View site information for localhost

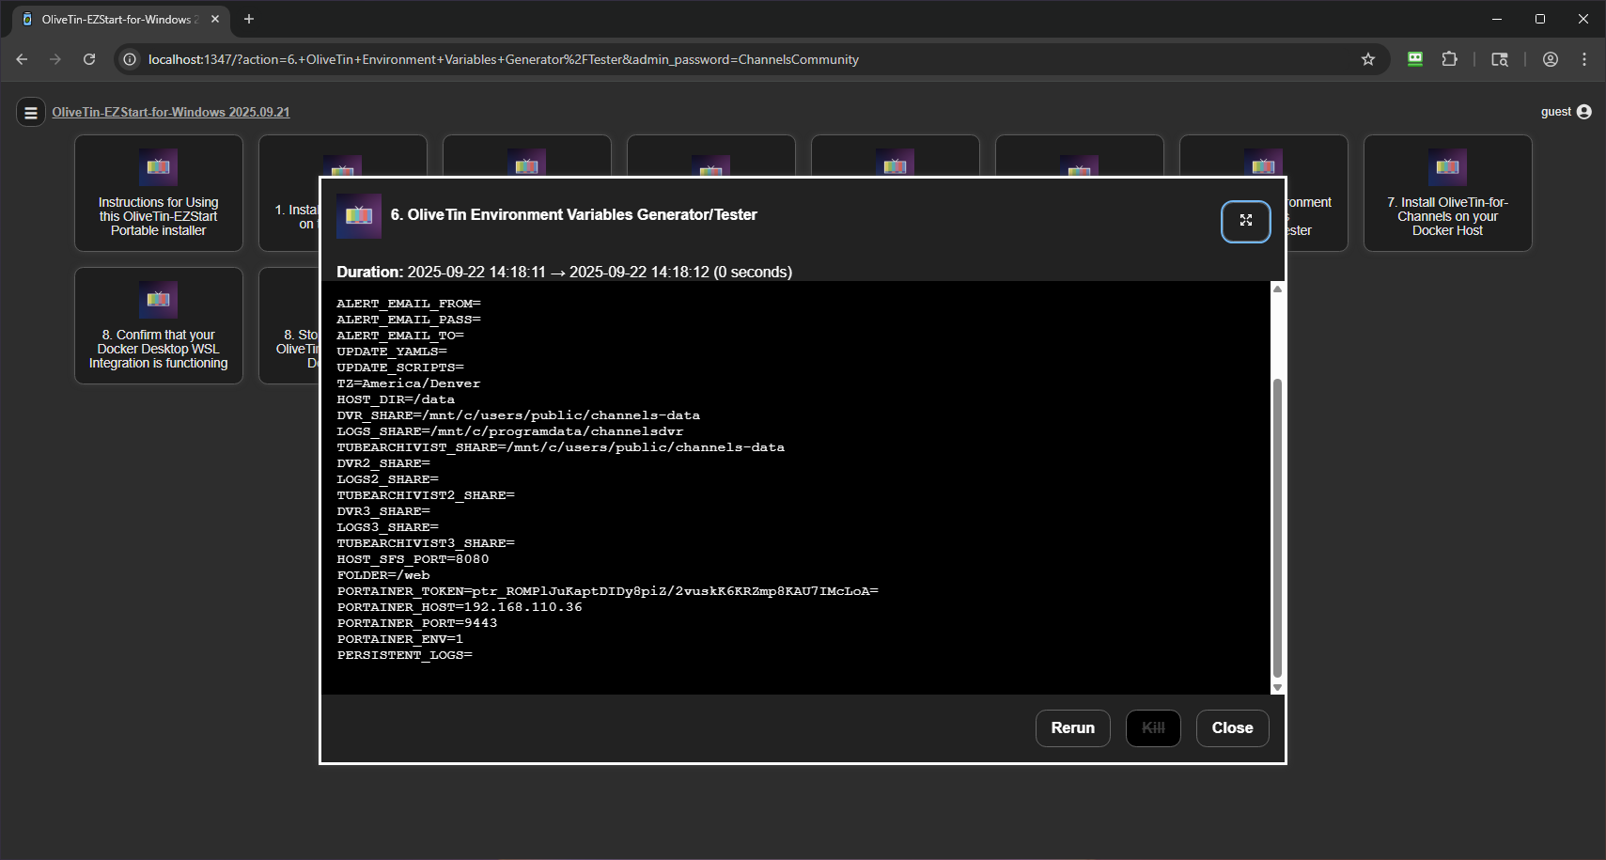pyautogui.click(x=130, y=59)
